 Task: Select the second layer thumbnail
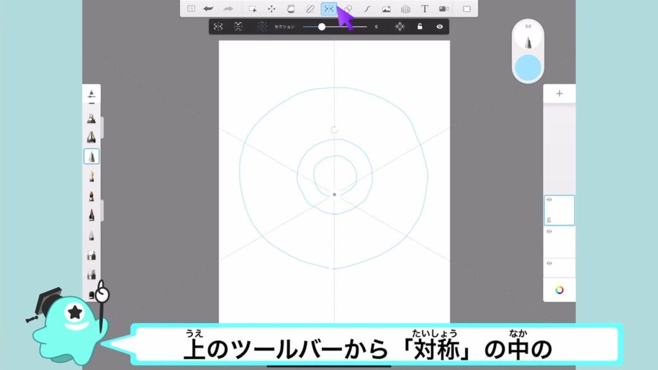click(559, 242)
